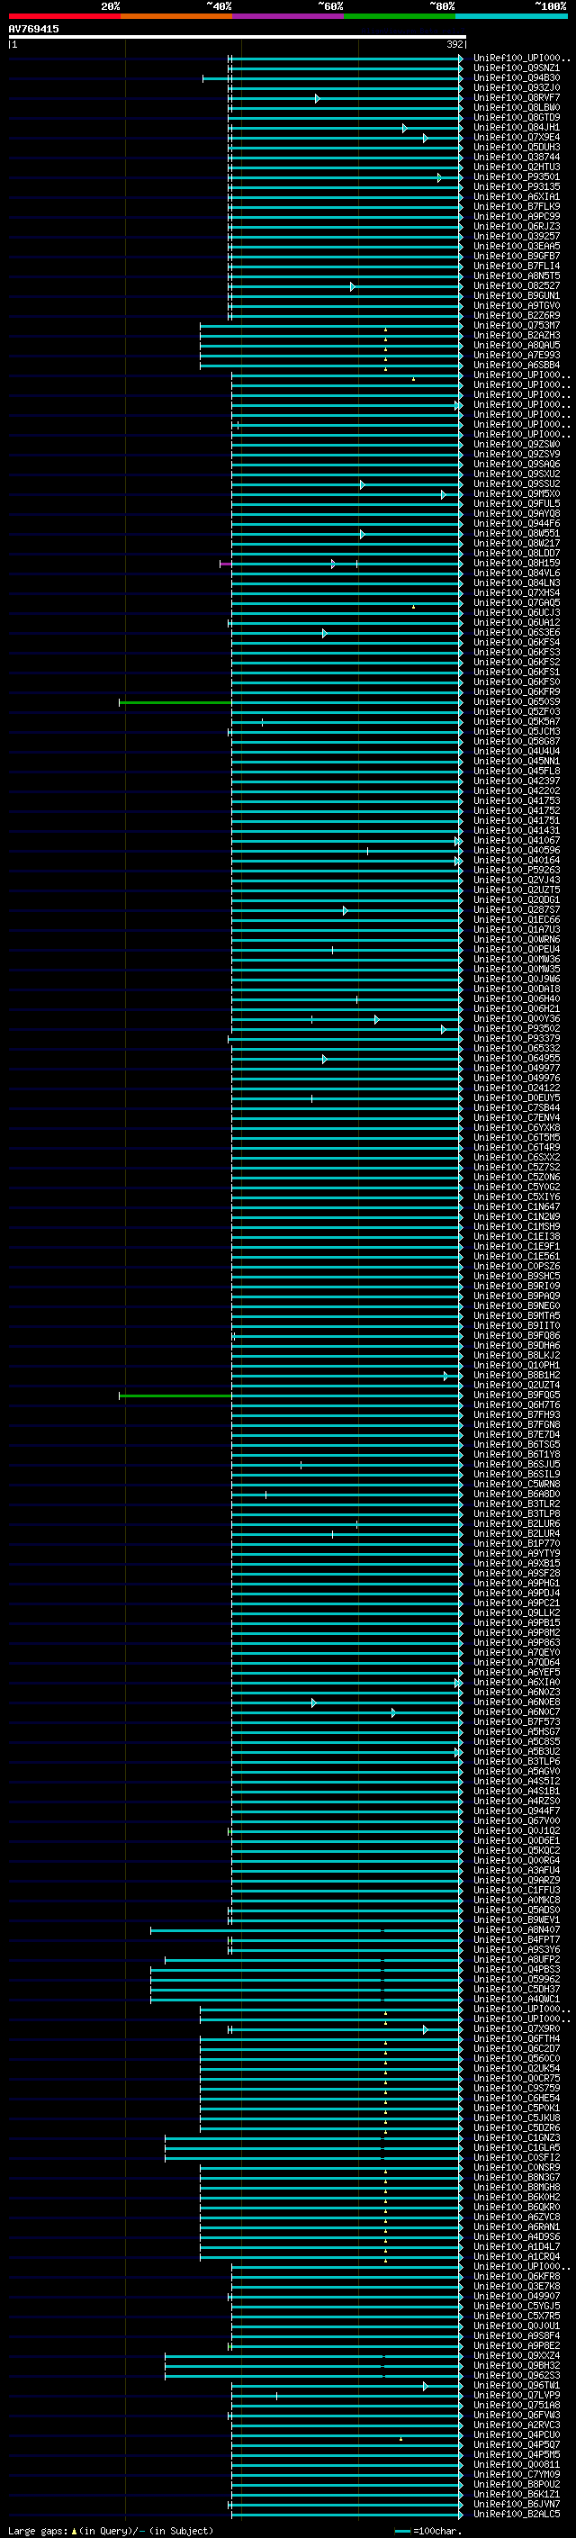Open hit UniRef100_Q9SNZ1
This screenshot has height=2538, width=576.
[516, 68]
